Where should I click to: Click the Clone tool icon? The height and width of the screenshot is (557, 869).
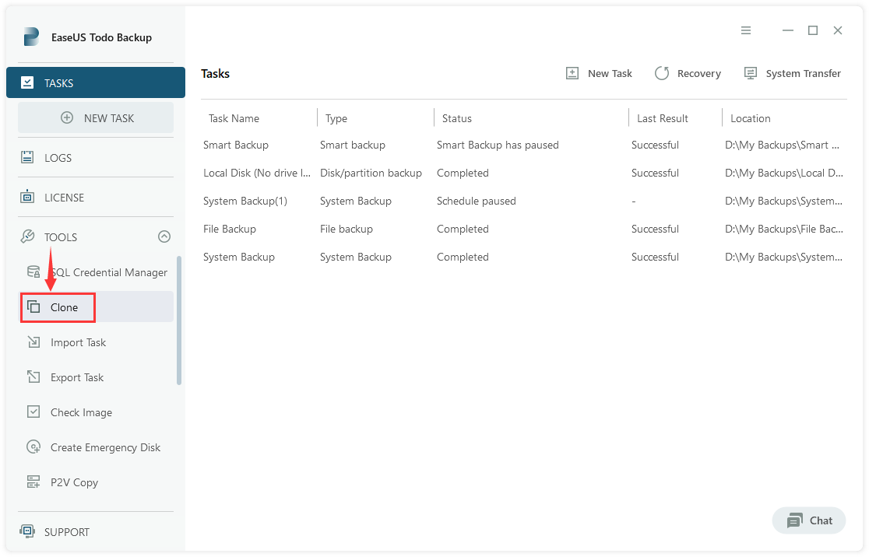(x=33, y=307)
